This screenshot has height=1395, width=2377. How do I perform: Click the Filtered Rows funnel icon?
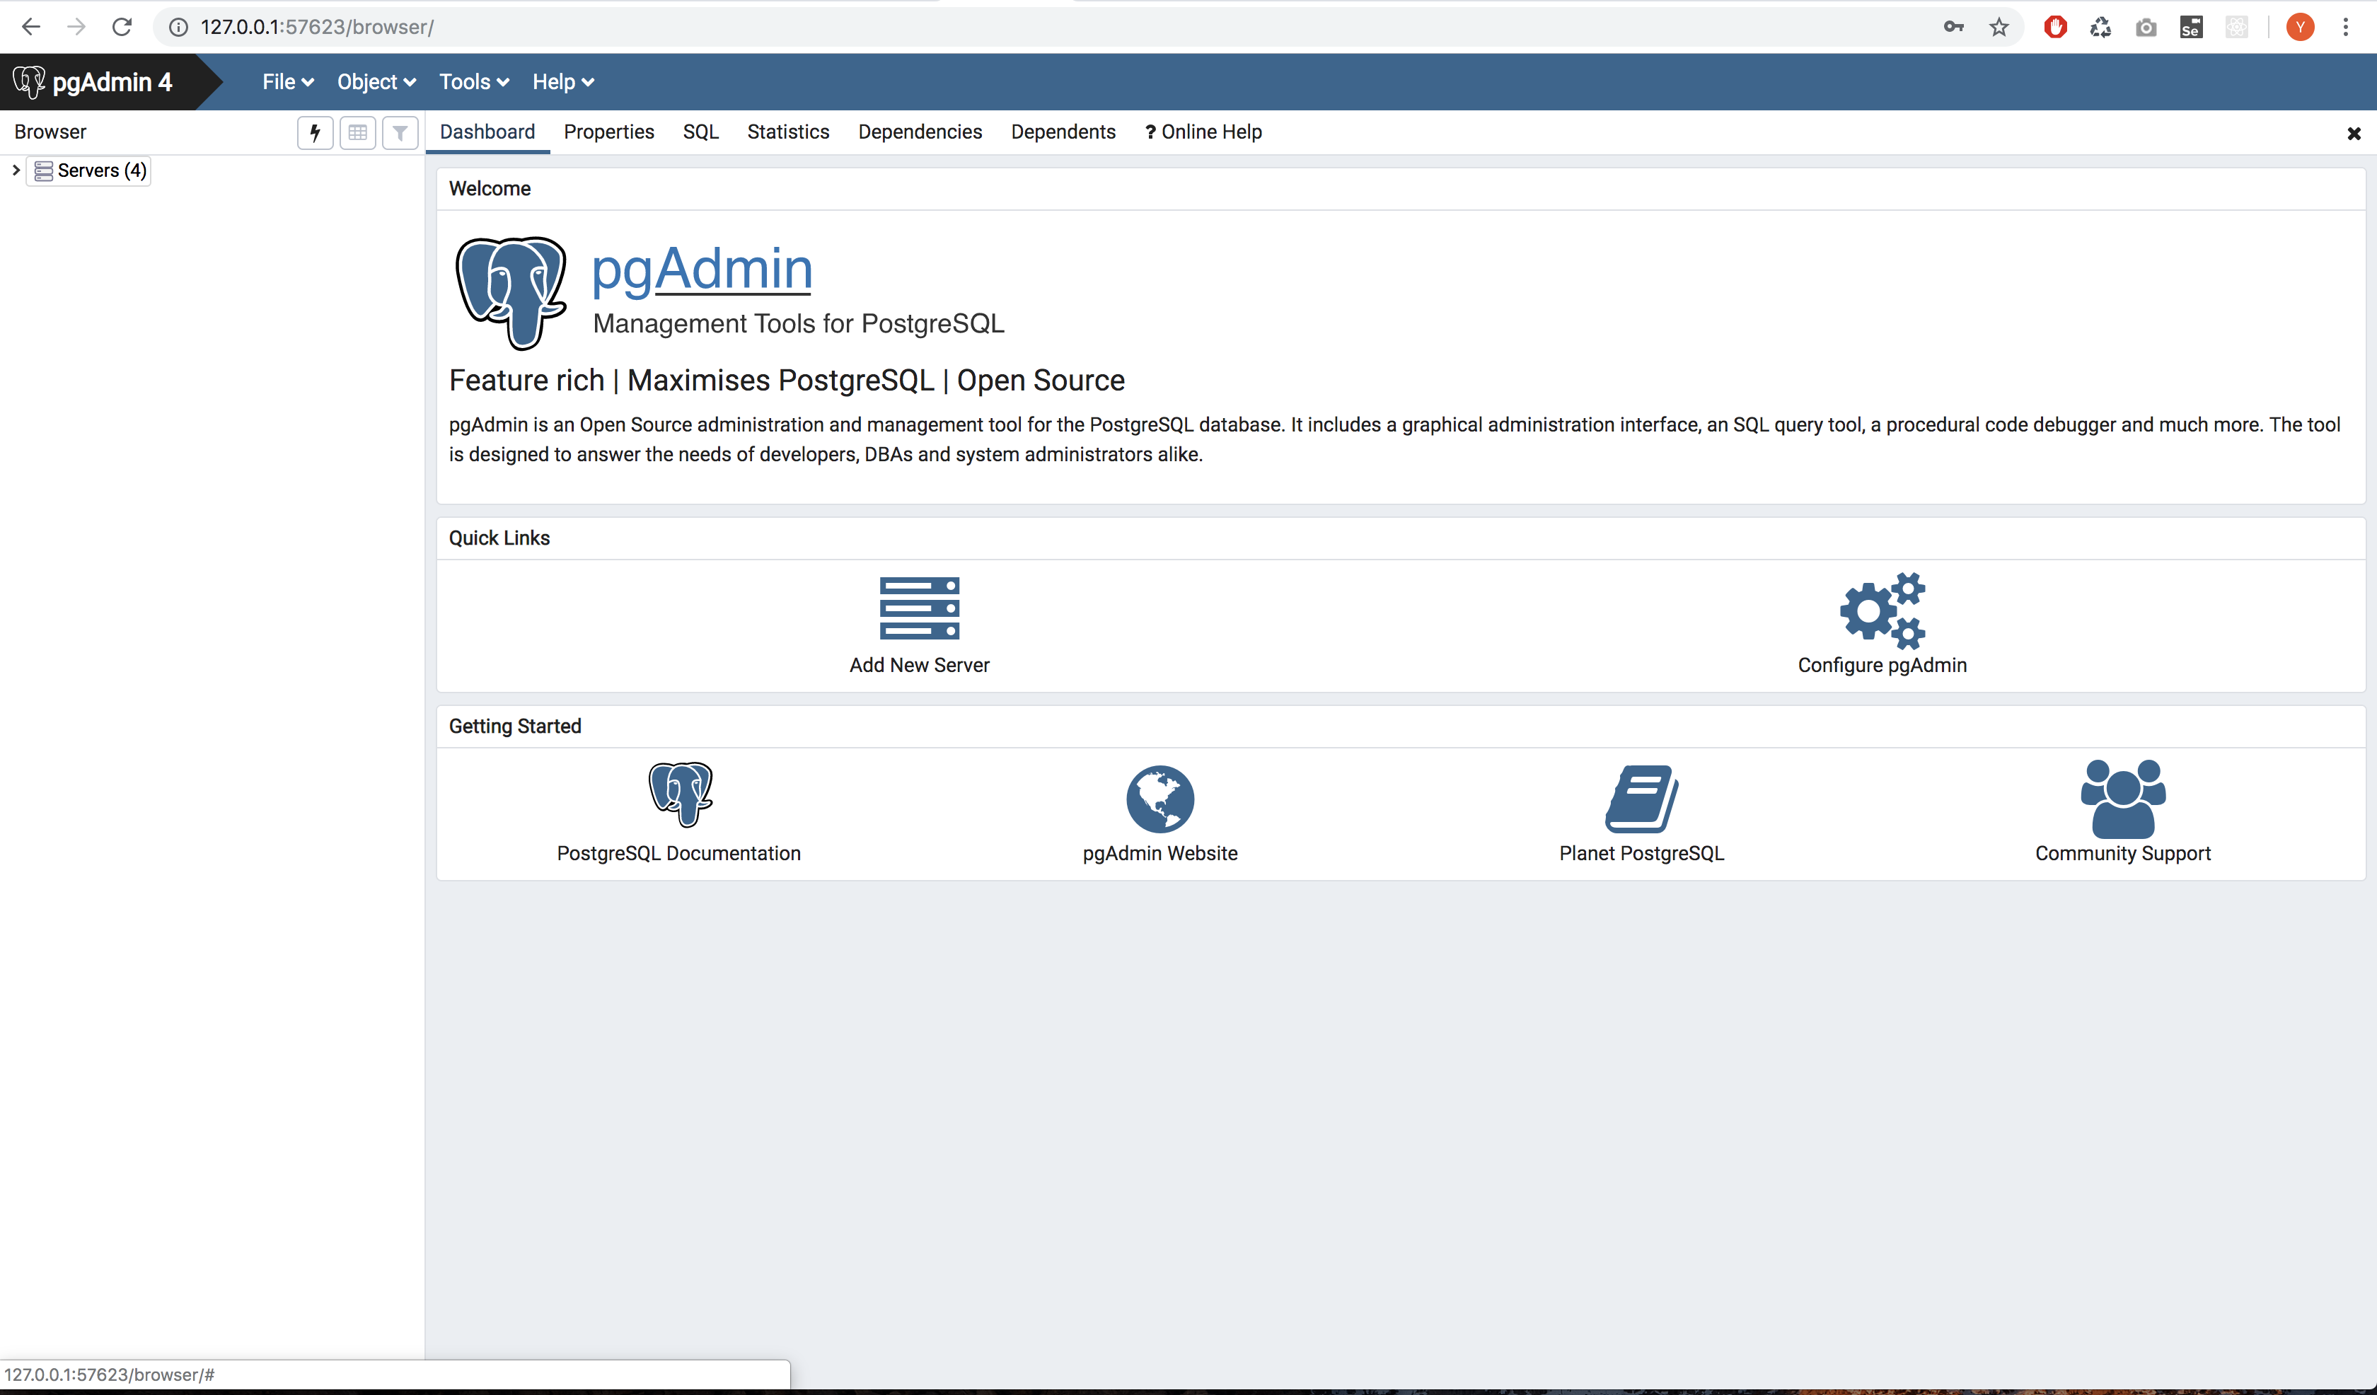click(x=400, y=133)
